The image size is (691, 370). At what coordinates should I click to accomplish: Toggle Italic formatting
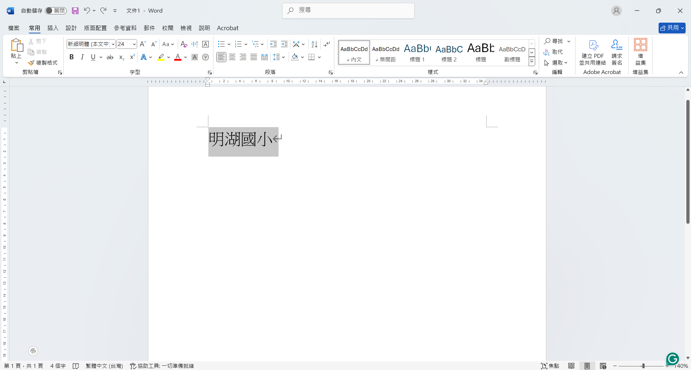pyautogui.click(x=82, y=57)
